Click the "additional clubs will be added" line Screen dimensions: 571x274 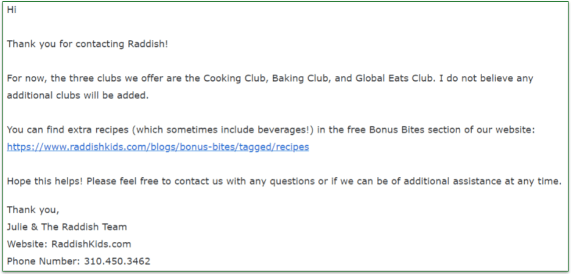tap(77, 95)
